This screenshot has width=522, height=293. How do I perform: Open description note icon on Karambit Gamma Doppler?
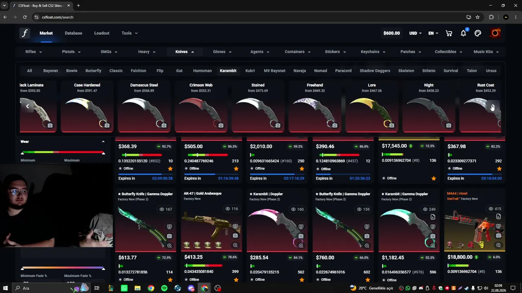point(433,217)
